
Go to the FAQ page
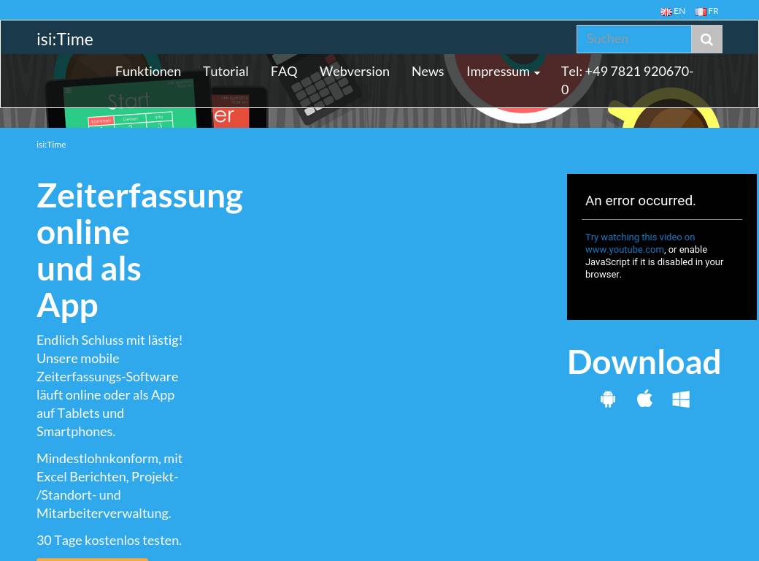pyautogui.click(x=284, y=71)
